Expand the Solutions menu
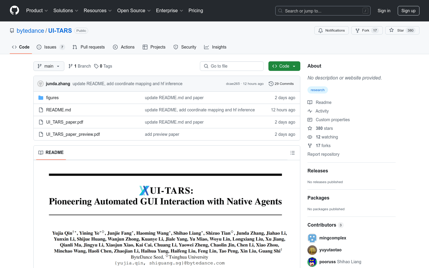Image resolution: width=429 pixels, height=268 pixels. pyautogui.click(x=66, y=11)
